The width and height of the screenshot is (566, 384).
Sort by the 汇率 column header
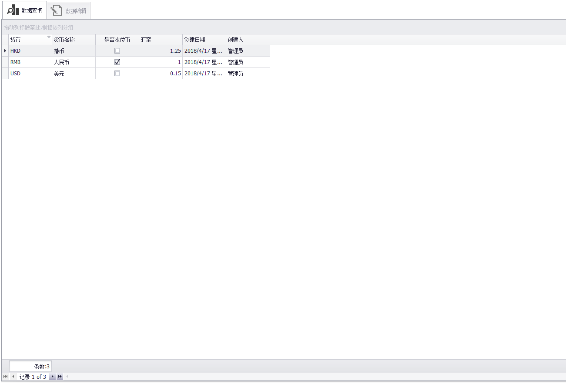tap(161, 40)
